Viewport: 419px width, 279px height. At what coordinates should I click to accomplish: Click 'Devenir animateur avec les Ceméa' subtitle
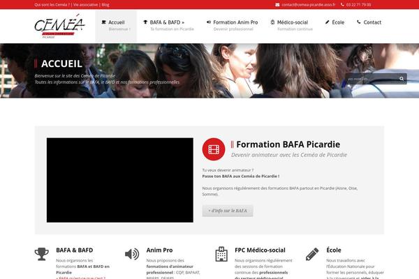(x=289, y=155)
